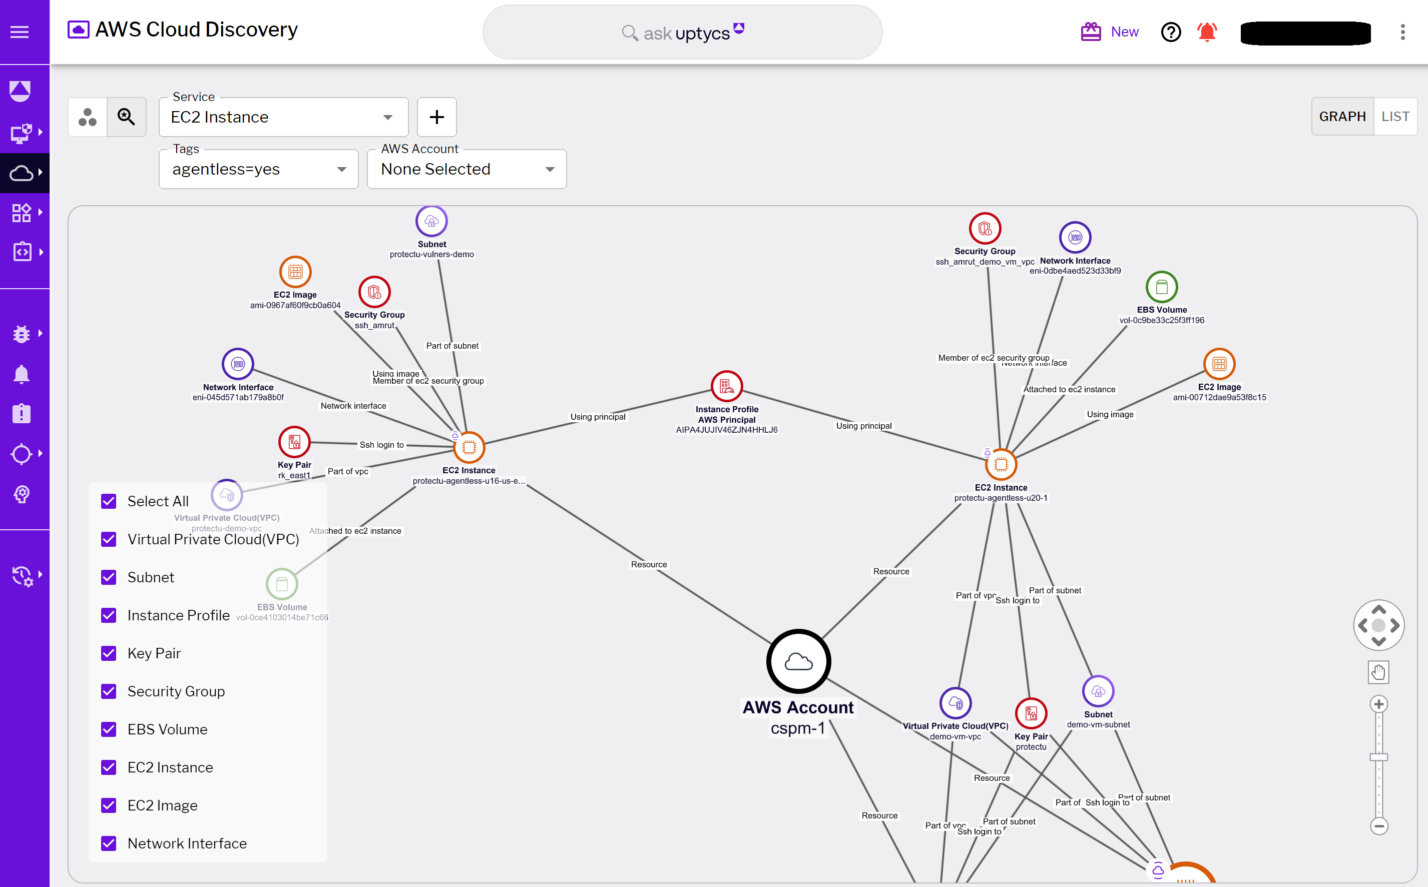Screen dimensions: 1428x887
Task: Open the notifications bell icon in the top bar
Action: tap(1207, 32)
